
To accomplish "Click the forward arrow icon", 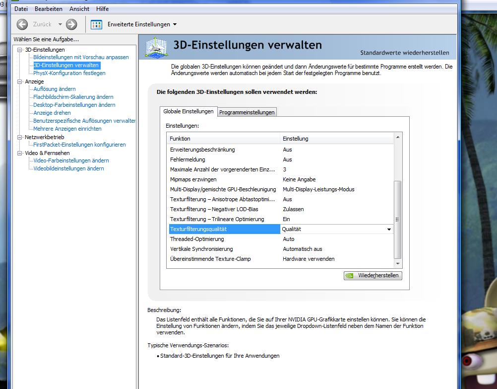I will (x=71, y=24).
